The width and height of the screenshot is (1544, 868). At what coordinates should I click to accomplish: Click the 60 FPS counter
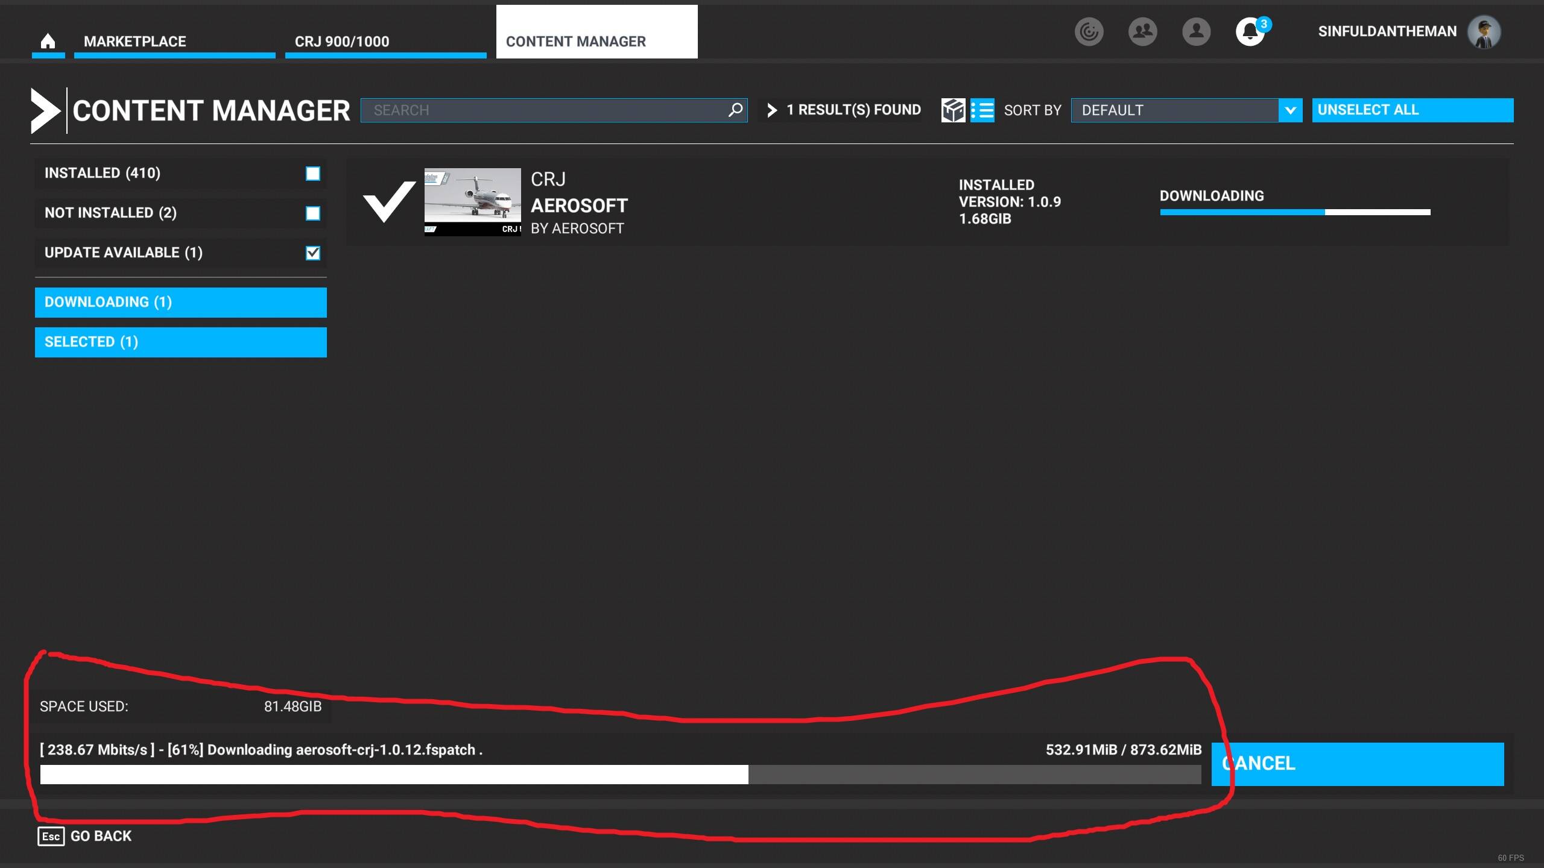pyautogui.click(x=1511, y=858)
